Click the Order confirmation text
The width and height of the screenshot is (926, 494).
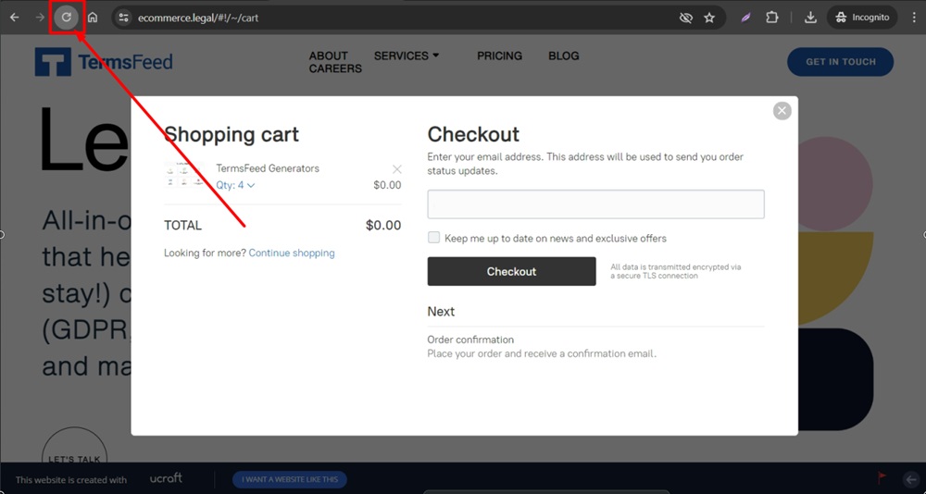click(x=470, y=340)
